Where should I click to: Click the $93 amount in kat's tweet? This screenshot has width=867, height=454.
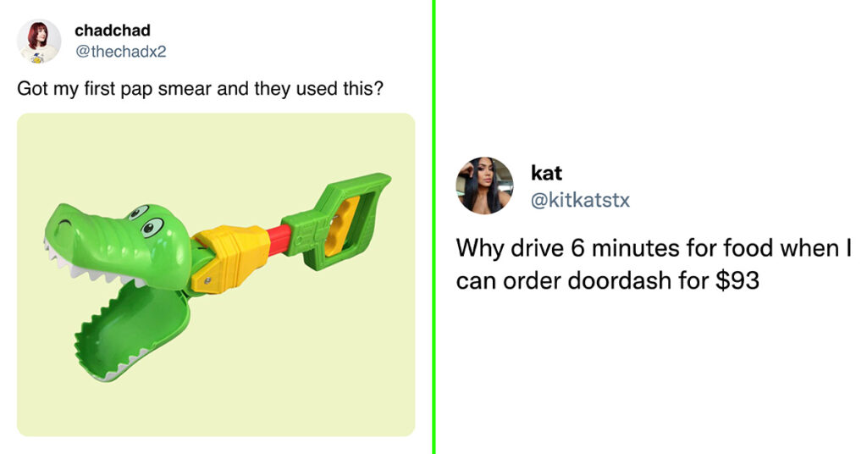pyautogui.click(x=737, y=281)
